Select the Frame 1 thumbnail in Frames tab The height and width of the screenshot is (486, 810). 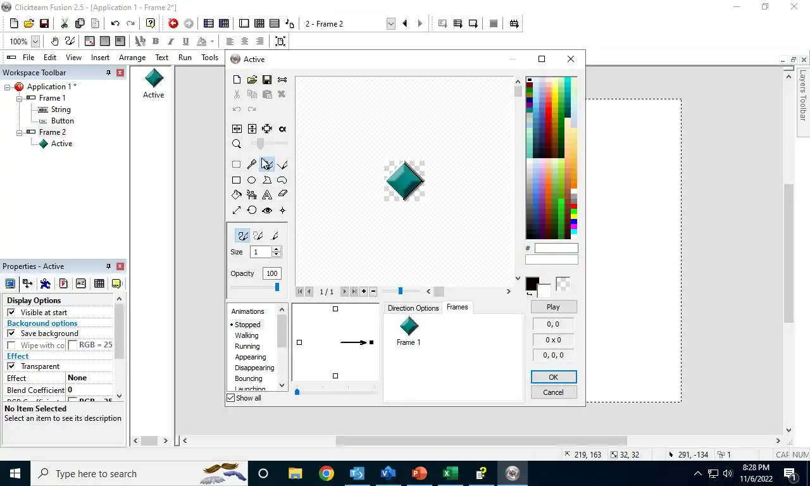click(x=409, y=332)
